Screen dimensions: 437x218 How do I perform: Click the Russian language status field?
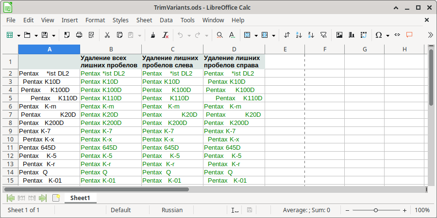pyautogui.click(x=172, y=210)
